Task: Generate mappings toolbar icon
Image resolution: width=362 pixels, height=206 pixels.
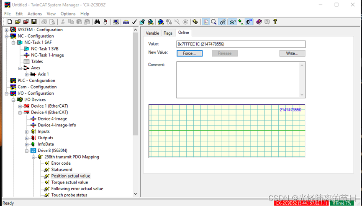Action: click(126, 22)
